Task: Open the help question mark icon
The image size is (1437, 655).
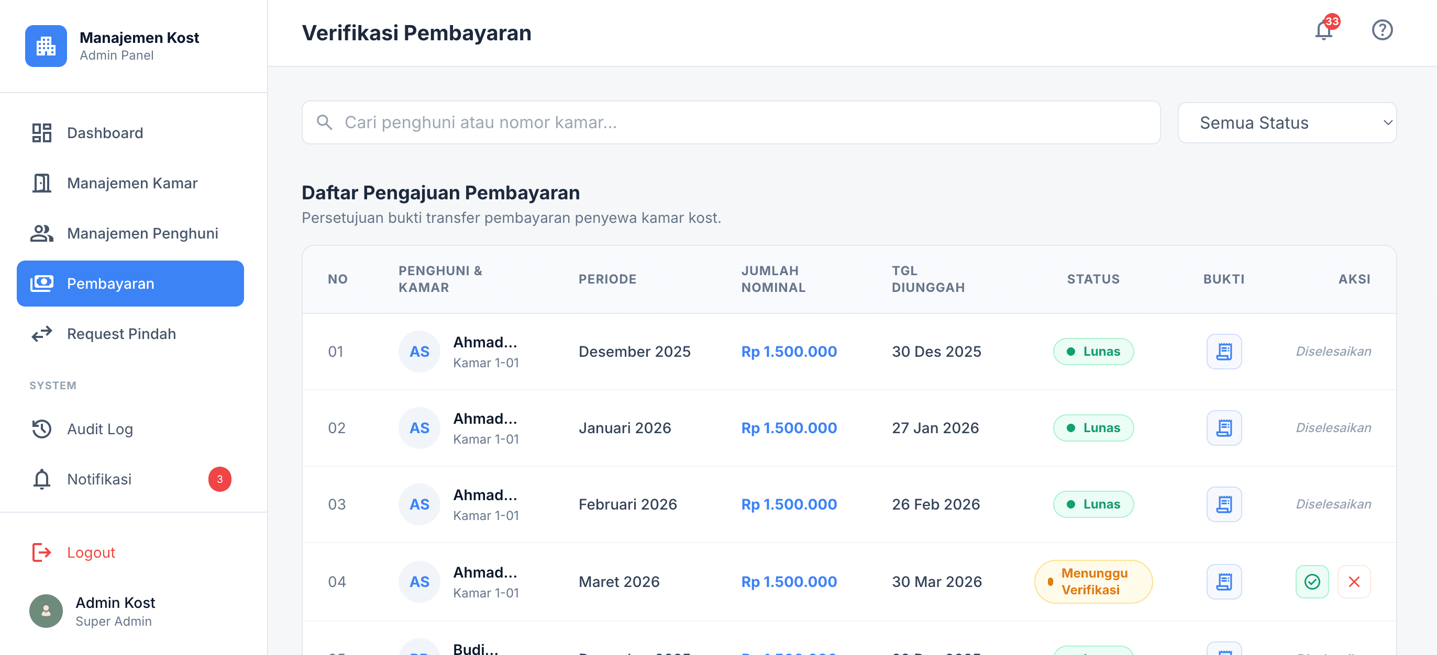Action: (x=1382, y=30)
